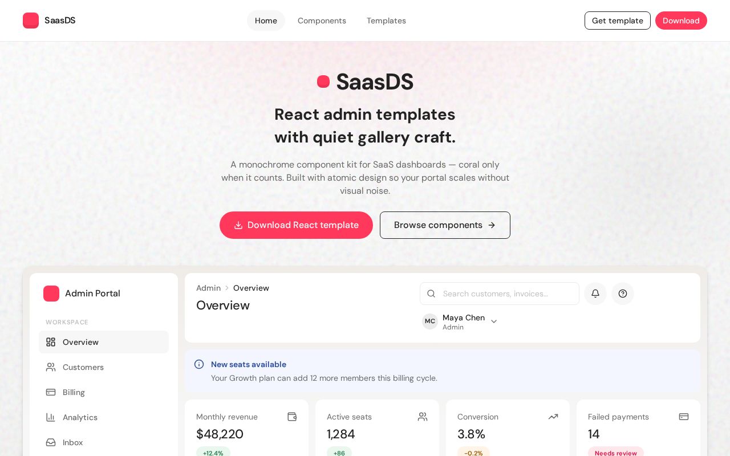This screenshot has width=730, height=456.
Task: Open the help question-mark icon
Action: point(623,294)
